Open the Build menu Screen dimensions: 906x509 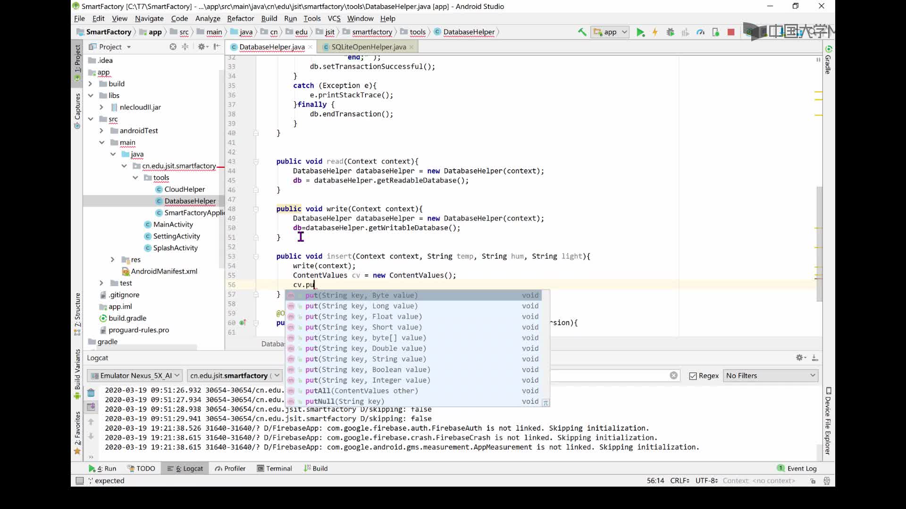[269, 18]
